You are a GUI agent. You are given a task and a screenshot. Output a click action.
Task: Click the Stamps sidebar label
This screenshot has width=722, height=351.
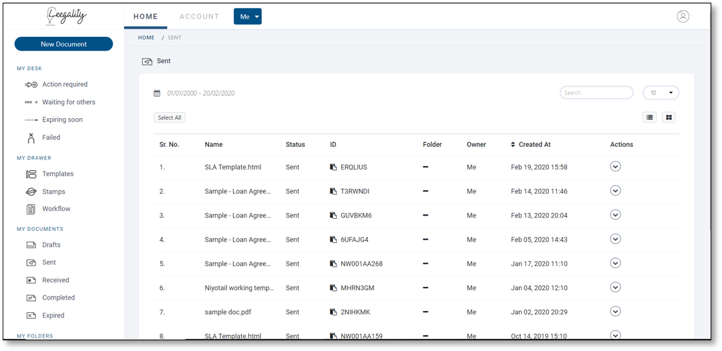(54, 192)
